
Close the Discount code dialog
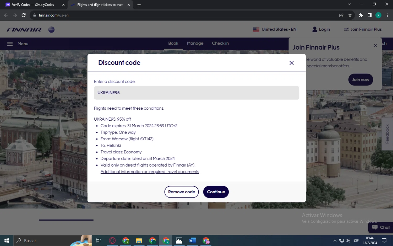pyautogui.click(x=291, y=63)
